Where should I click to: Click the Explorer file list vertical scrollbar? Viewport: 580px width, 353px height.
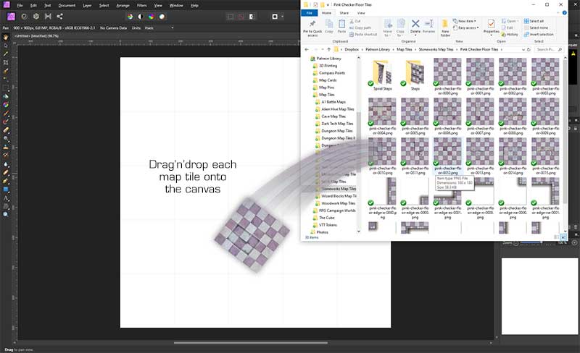pyautogui.click(x=565, y=131)
